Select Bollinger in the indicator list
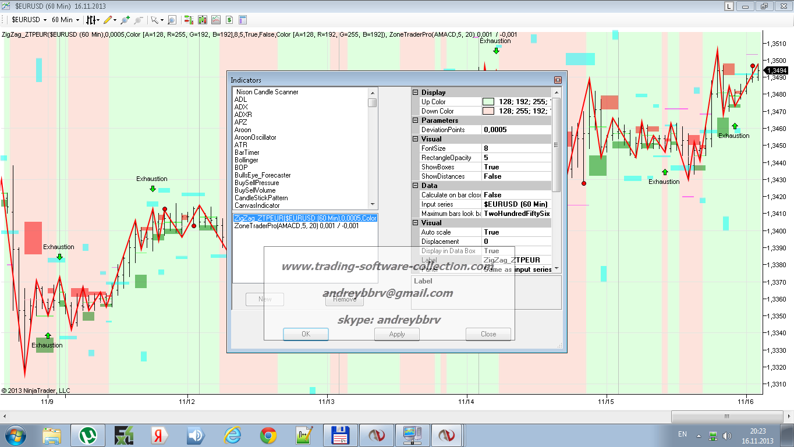794x447 pixels. (x=246, y=160)
